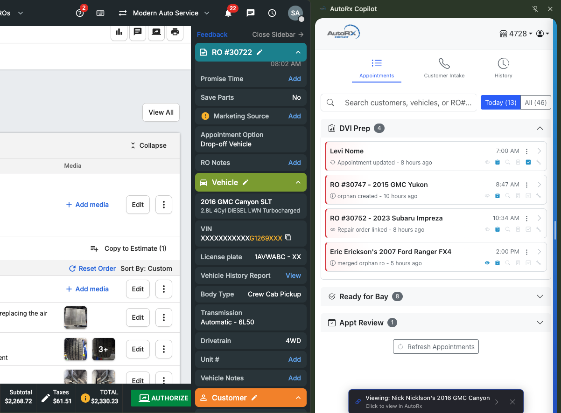Toggle the eye icon on Eric Erickson's appointment
Screen dimensions: 561x413
coord(487,263)
